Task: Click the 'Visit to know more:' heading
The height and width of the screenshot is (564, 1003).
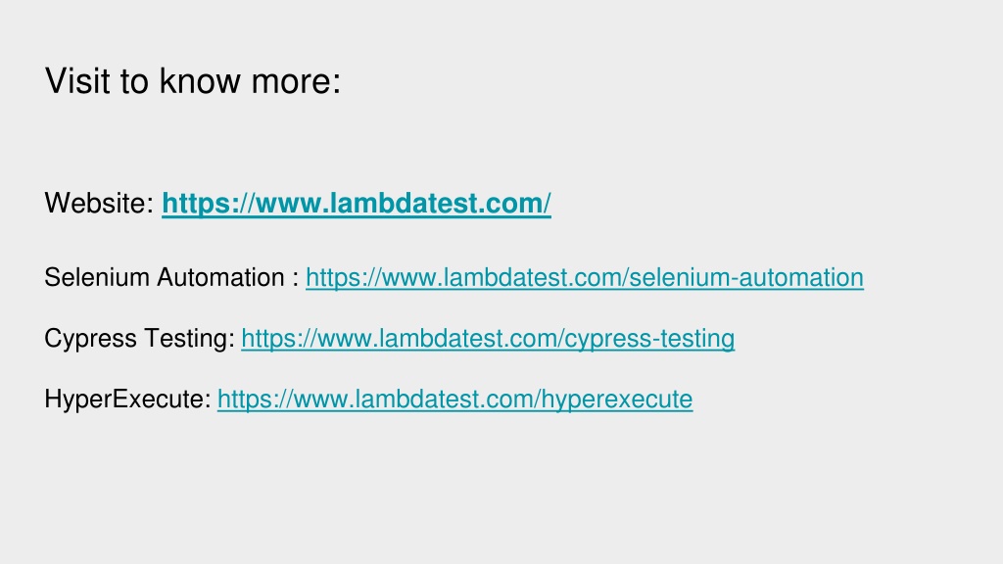Action: pyautogui.click(x=193, y=81)
